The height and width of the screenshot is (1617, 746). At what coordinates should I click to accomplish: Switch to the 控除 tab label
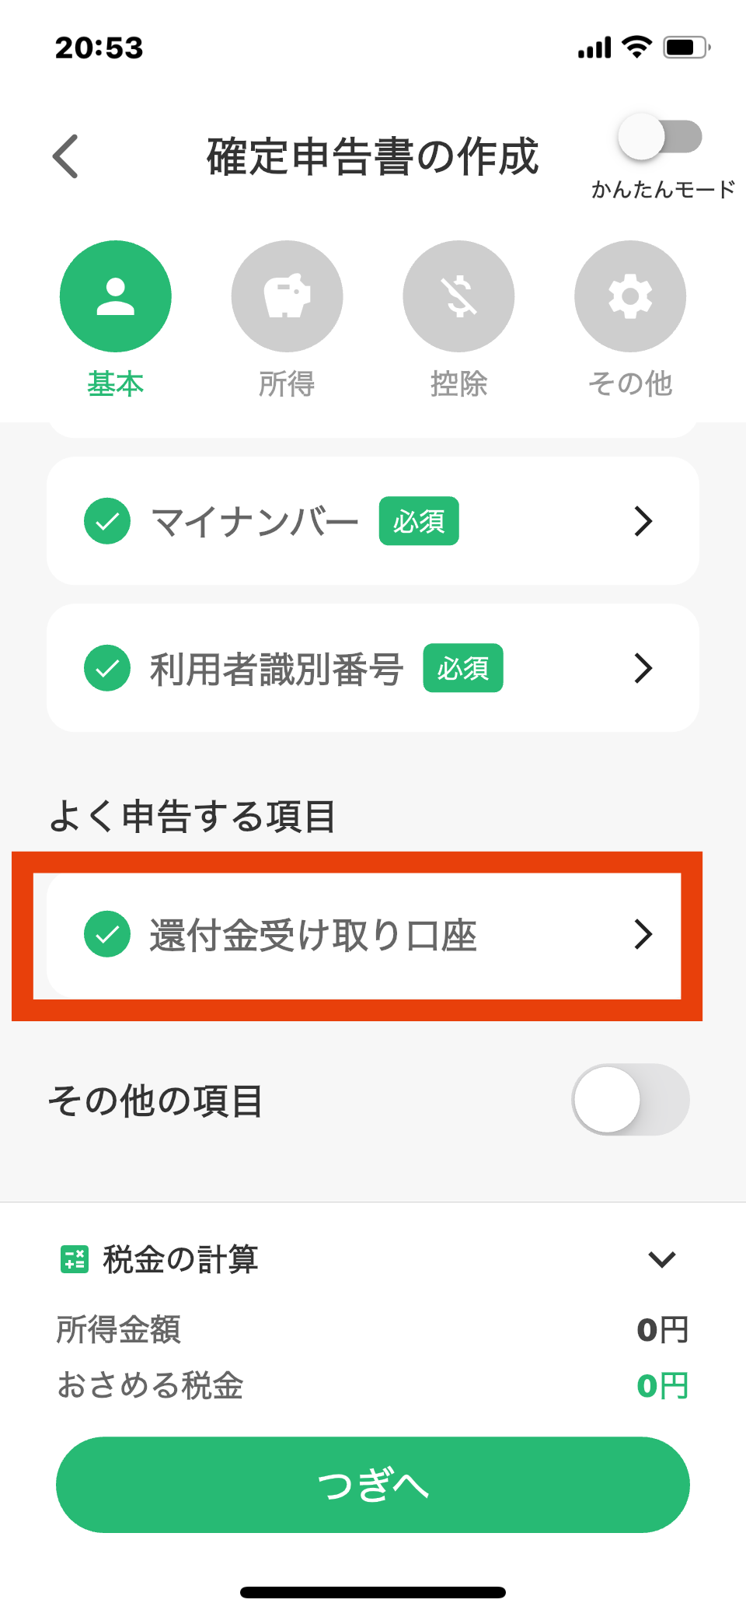click(x=458, y=384)
